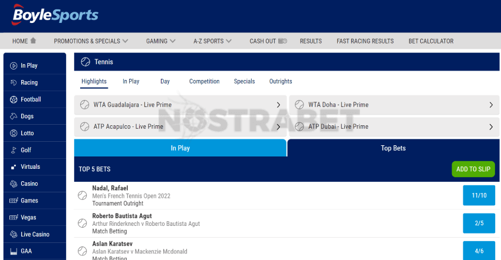Open WTA Guadalajara Live Prime chevron
This screenshot has width=501, height=260.
(x=278, y=105)
